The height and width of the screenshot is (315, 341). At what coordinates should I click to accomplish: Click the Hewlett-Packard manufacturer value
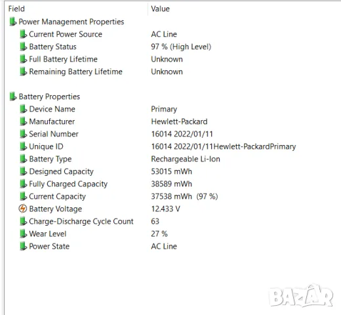(179, 121)
